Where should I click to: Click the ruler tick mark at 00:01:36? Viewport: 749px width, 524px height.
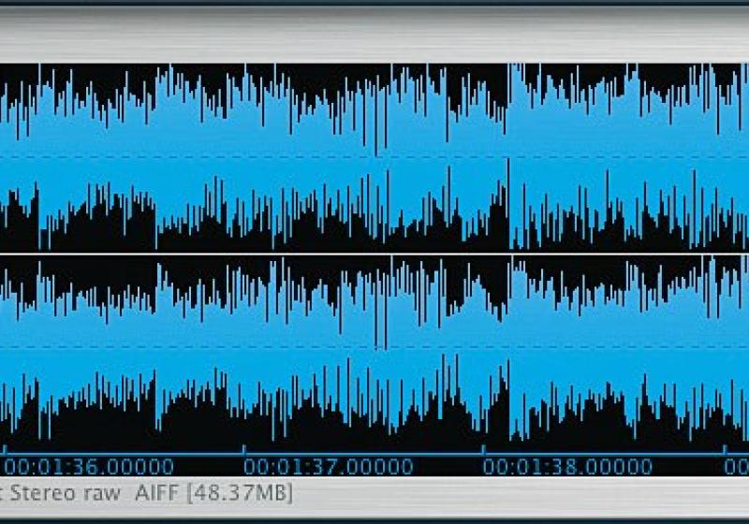3,450
